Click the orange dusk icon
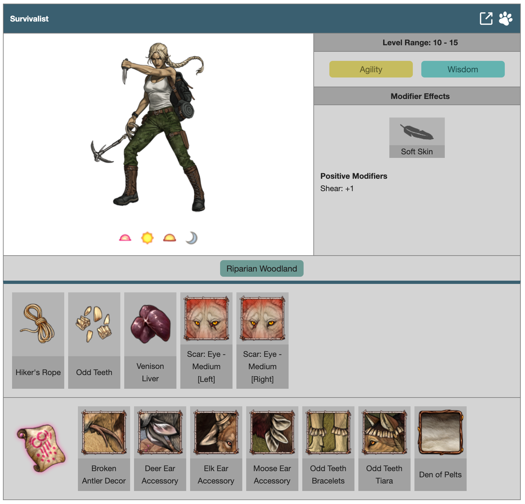525x504 pixels. tap(170, 238)
